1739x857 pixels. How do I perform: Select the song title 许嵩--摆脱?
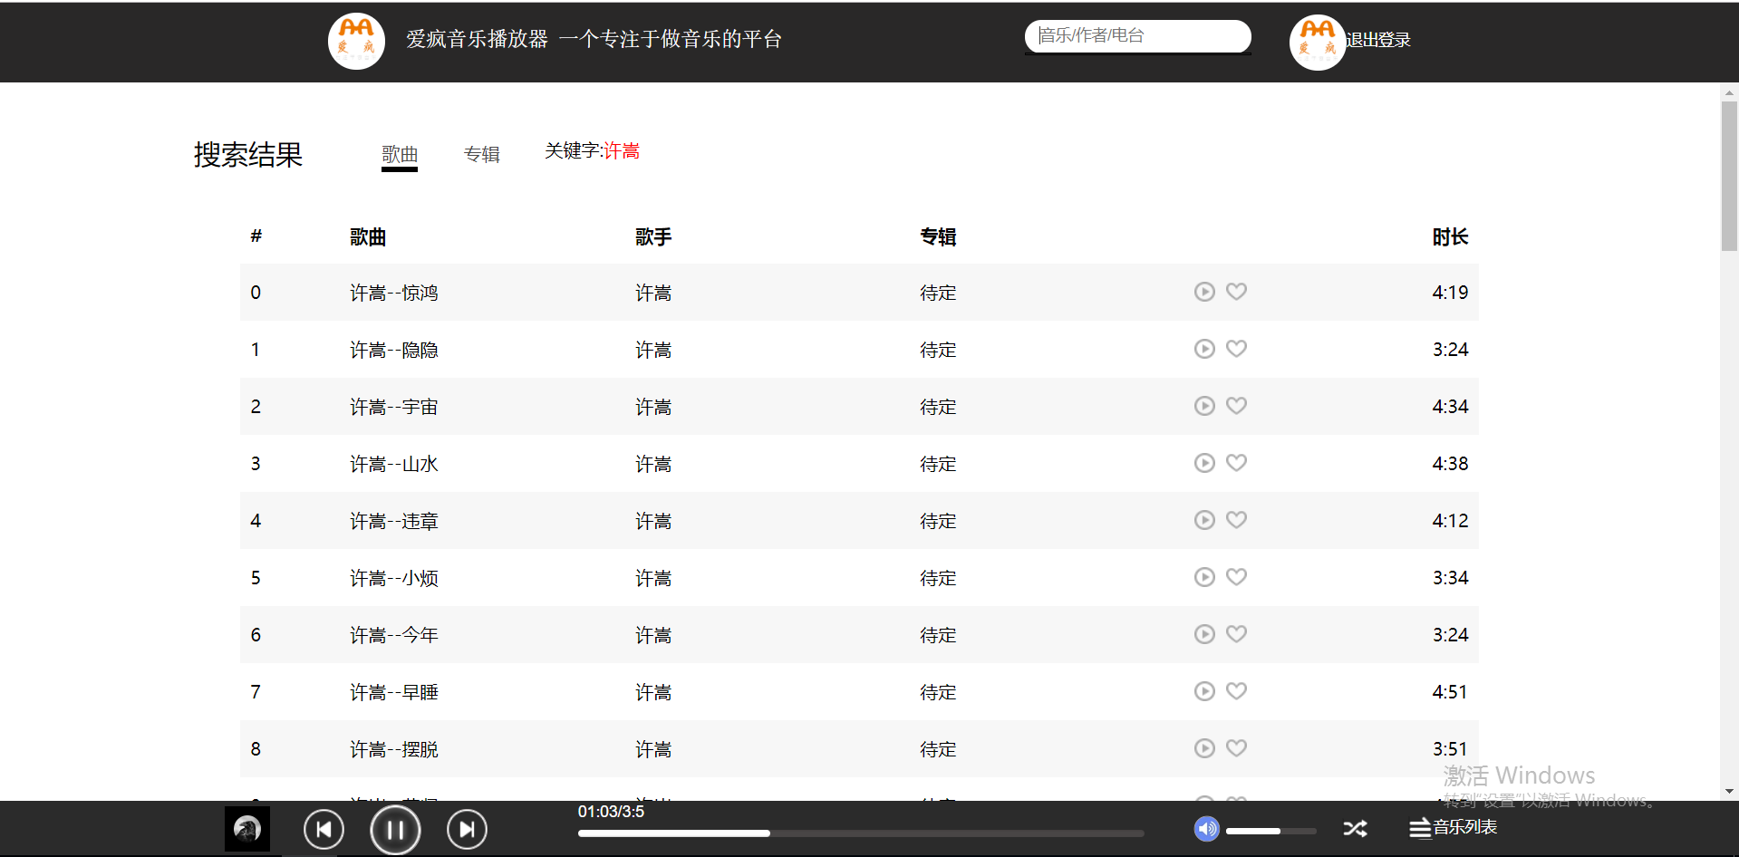pyautogui.click(x=394, y=749)
